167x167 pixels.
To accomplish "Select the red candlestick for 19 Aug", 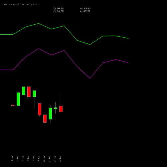I will coord(40,109).
